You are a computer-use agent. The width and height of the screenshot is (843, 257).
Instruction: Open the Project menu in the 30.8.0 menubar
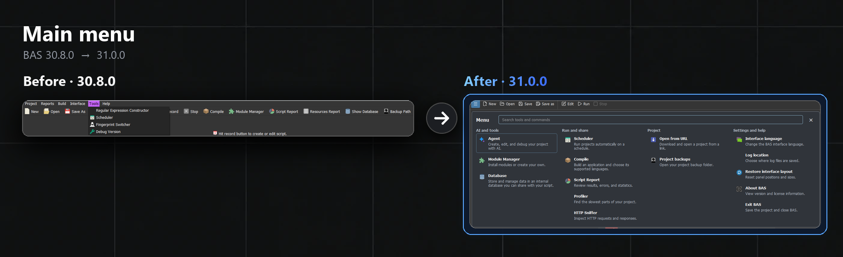pyautogui.click(x=31, y=103)
